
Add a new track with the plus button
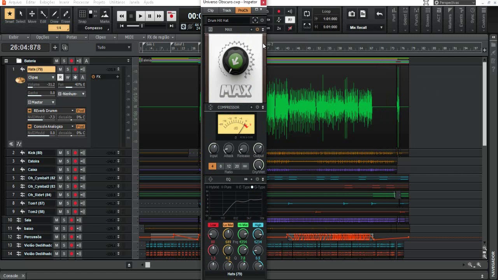(x=55, y=47)
